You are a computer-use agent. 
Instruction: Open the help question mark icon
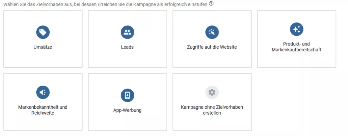211,3
